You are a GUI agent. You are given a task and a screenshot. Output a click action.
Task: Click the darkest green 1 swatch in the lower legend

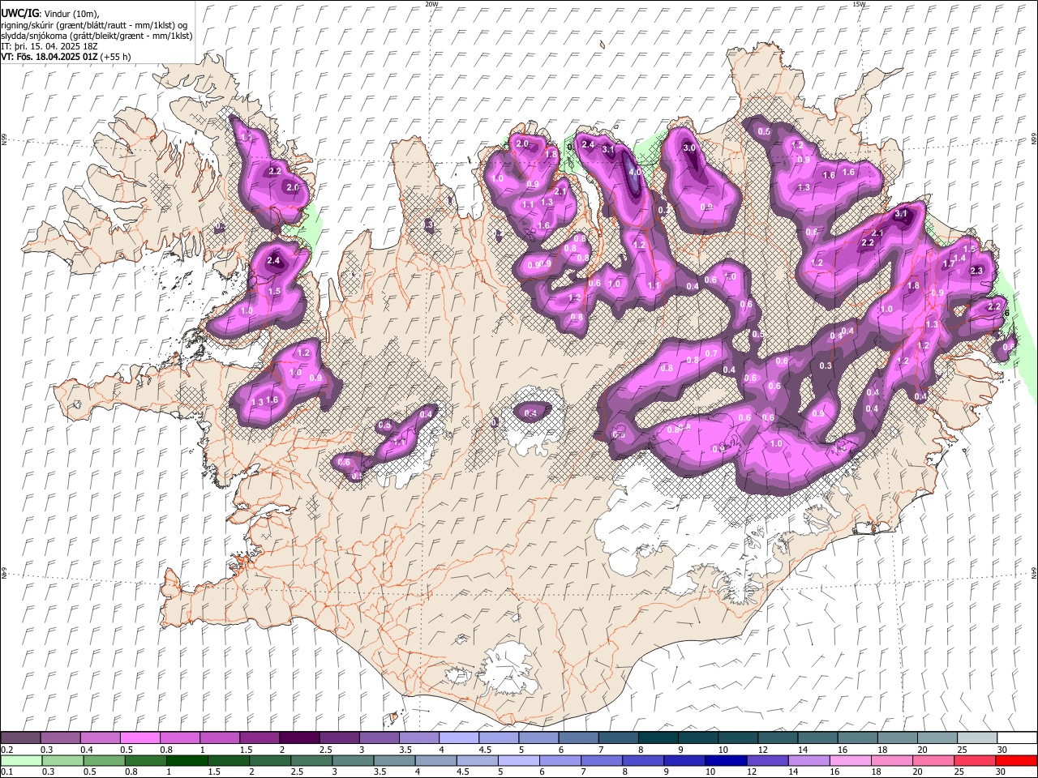coord(187,760)
